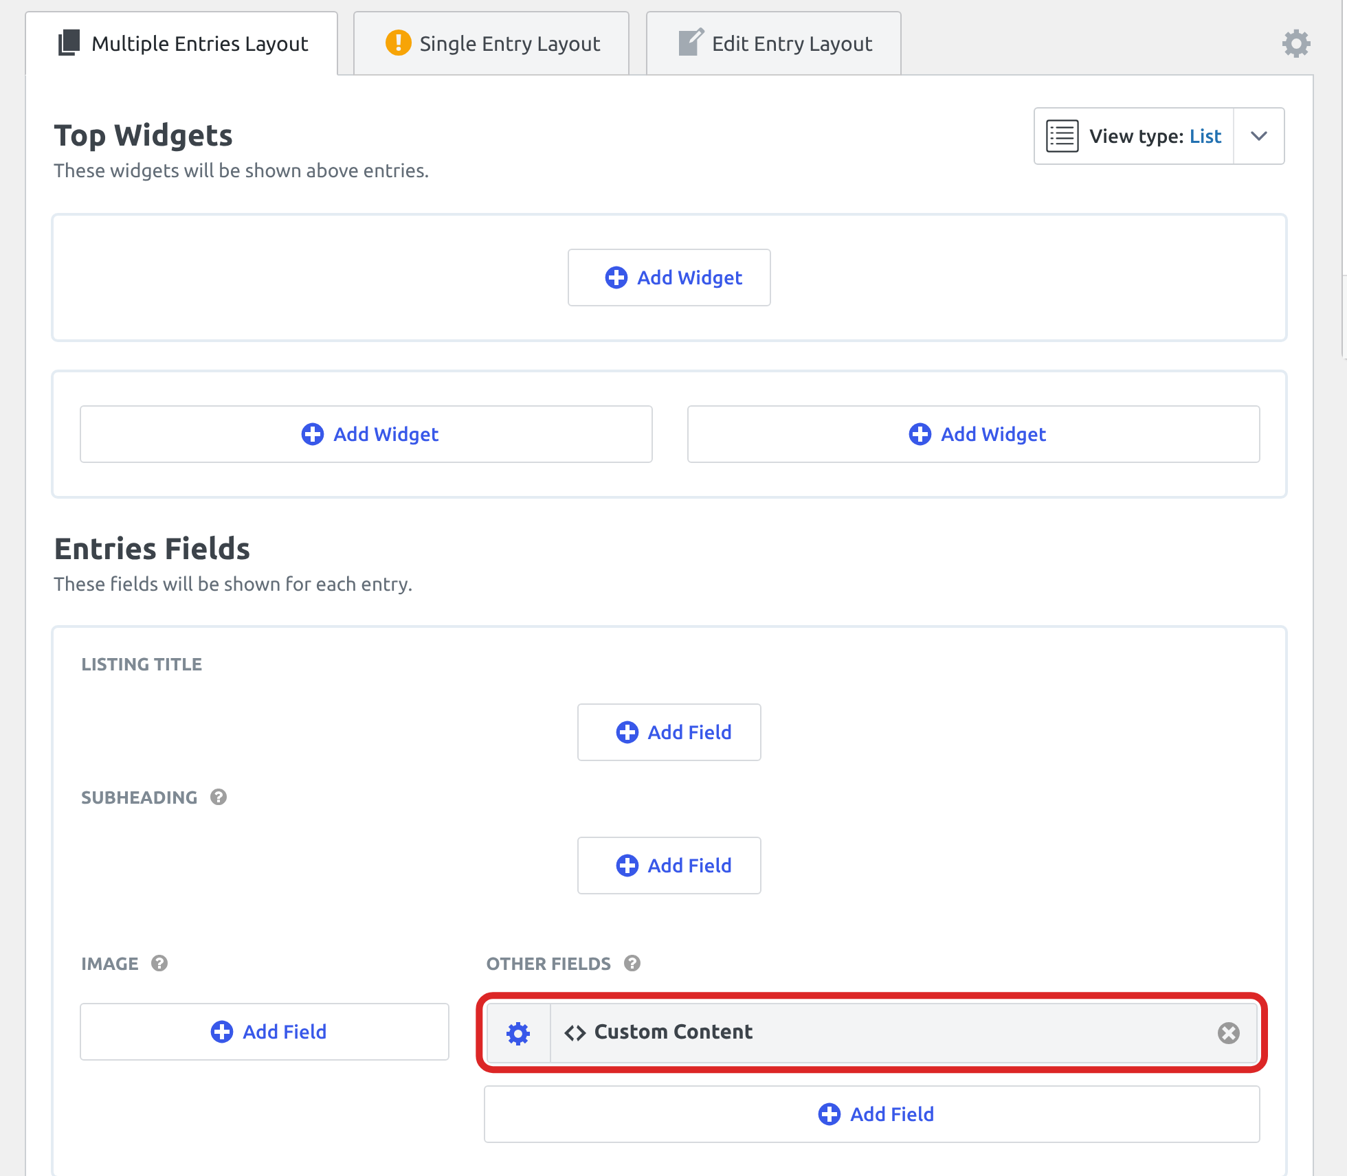Add a widget to full-width top zone
The image size is (1347, 1176).
coord(669,278)
